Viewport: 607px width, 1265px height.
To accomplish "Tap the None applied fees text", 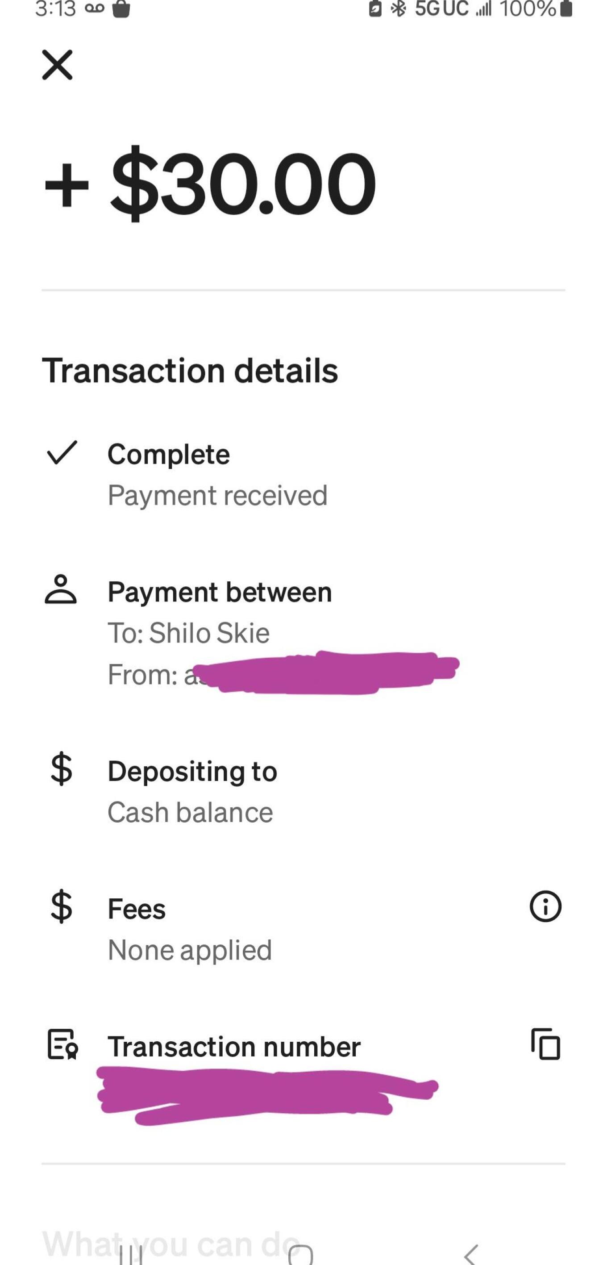I will pyautogui.click(x=189, y=950).
